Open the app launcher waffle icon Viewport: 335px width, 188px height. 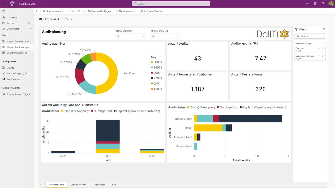coord(4,4)
